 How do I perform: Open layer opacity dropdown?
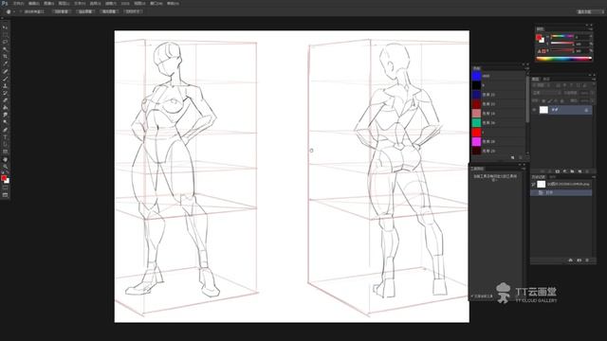pyautogui.click(x=591, y=93)
